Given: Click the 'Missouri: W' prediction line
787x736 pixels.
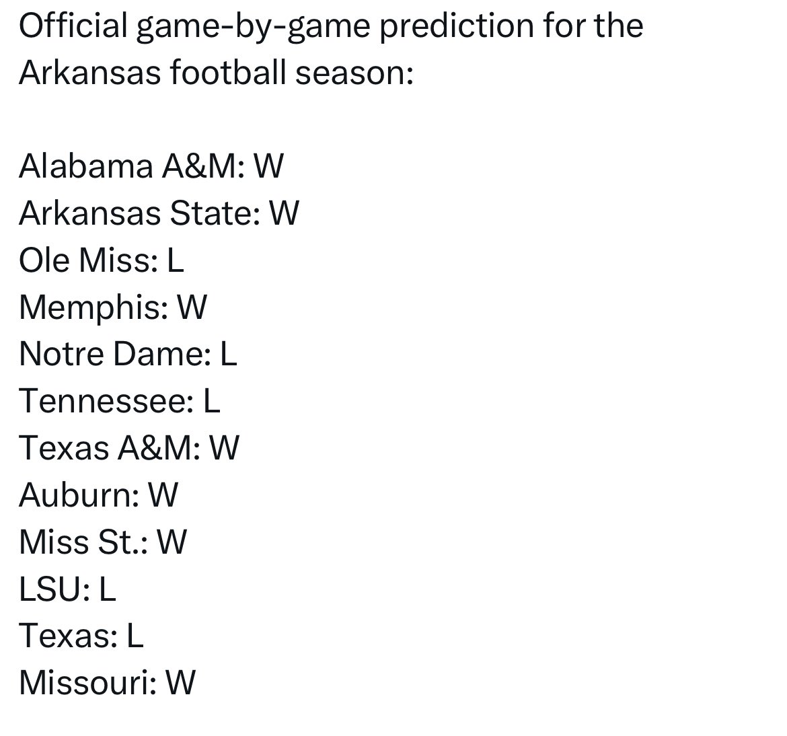Looking at the screenshot, I should click(x=108, y=683).
